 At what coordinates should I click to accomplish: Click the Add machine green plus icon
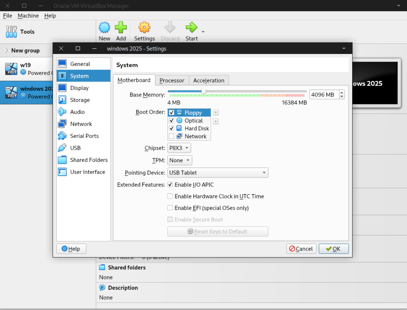[x=121, y=27]
